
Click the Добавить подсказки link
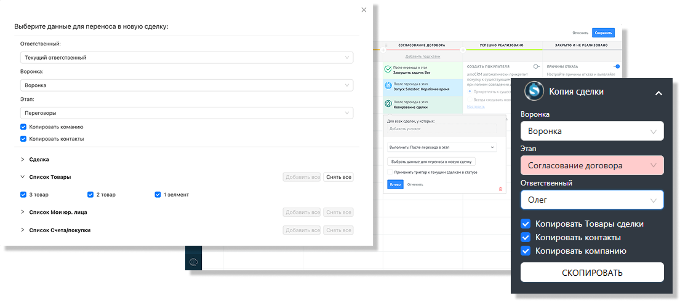(x=423, y=57)
